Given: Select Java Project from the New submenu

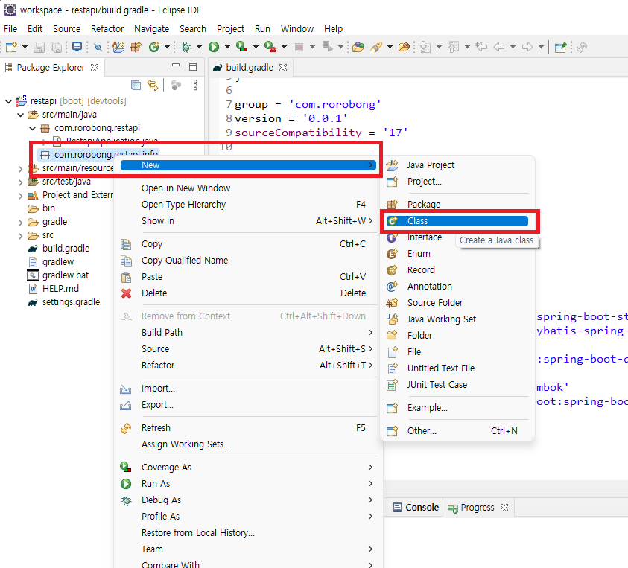Looking at the screenshot, I should (457, 165).
